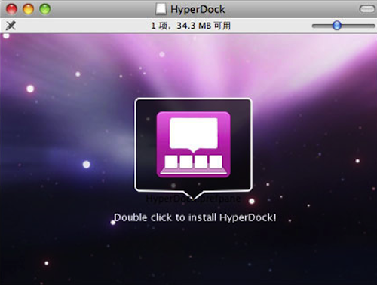Click the red close window button

pos(11,9)
